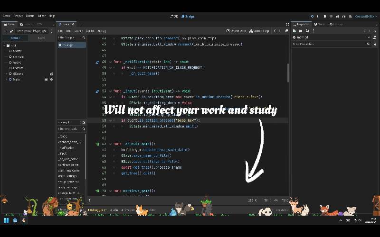Viewport: 380px width, 237px height.
Task: Open the script icon on GSound node
Action: tap(51, 74)
